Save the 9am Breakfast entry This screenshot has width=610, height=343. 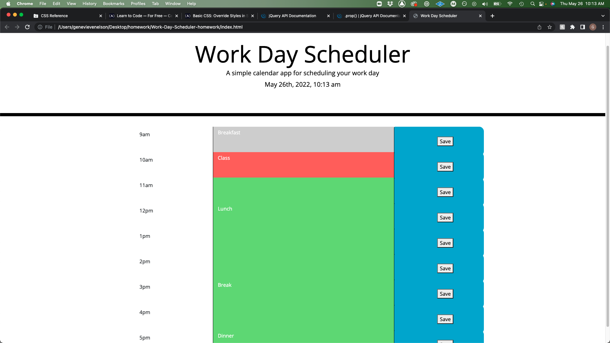[445, 142]
